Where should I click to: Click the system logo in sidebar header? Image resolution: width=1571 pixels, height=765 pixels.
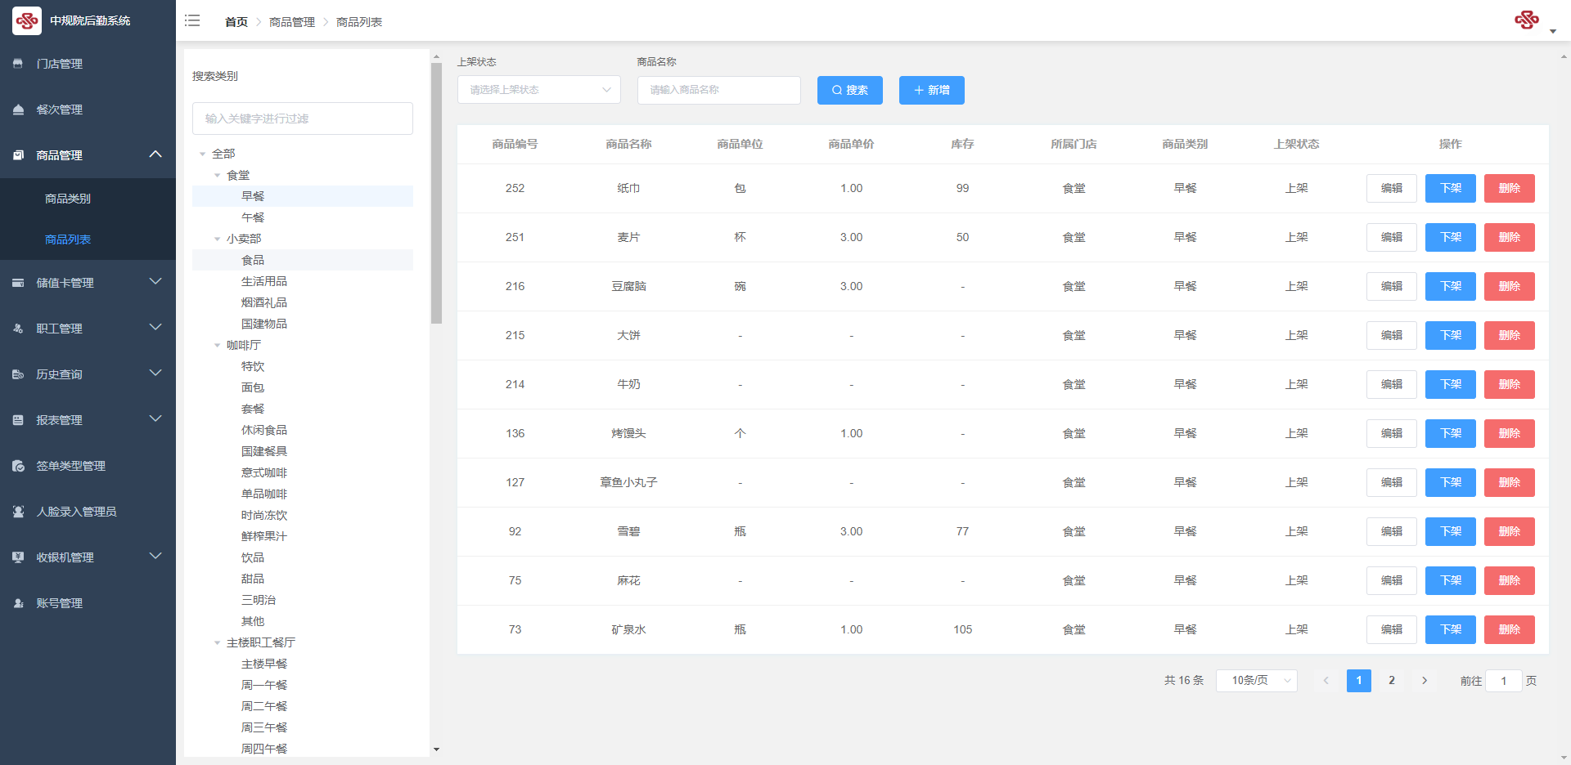point(27,20)
